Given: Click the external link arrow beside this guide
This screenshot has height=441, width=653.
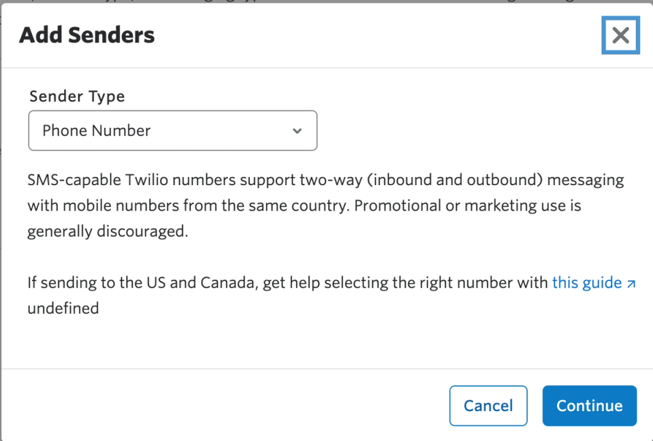Looking at the screenshot, I should click(631, 283).
